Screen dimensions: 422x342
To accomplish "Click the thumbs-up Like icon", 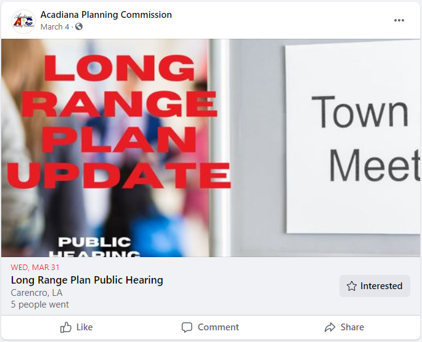I will (x=66, y=327).
